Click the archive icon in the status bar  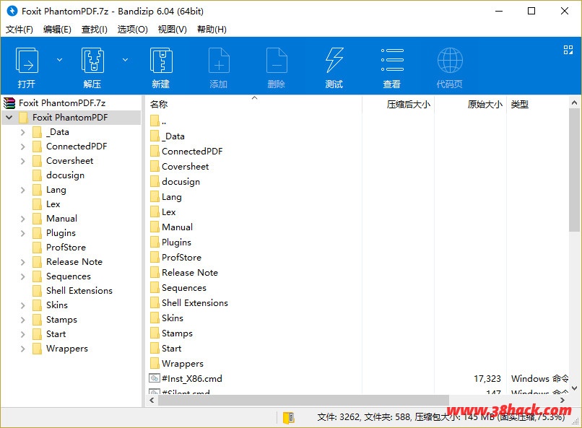click(288, 418)
